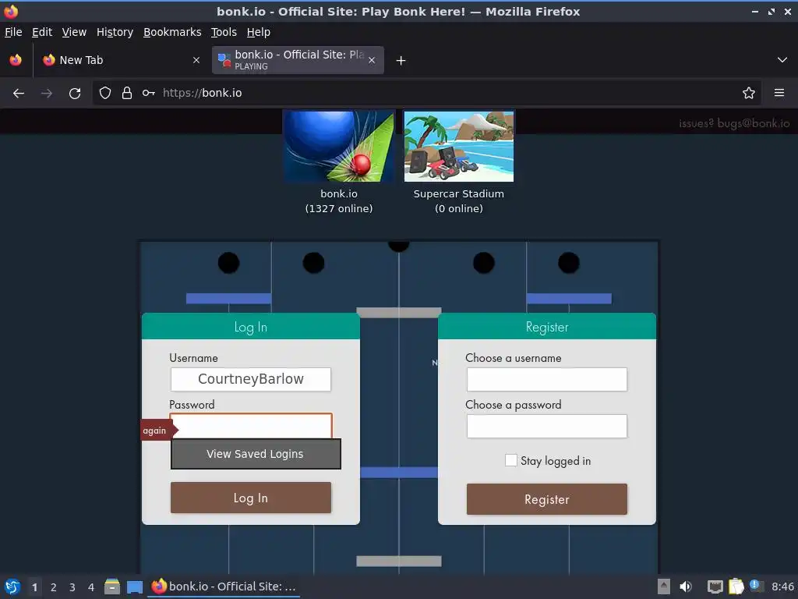Image resolution: width=798 pixels, height=599 pixels.
Task: Open the clipboard manager tray icon
Action: pos(736,587)
